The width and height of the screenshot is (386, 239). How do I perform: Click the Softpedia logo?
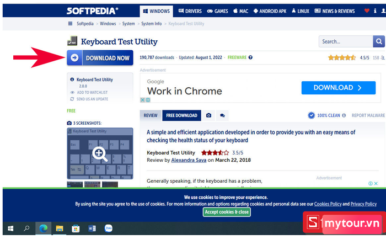[92, 11]
